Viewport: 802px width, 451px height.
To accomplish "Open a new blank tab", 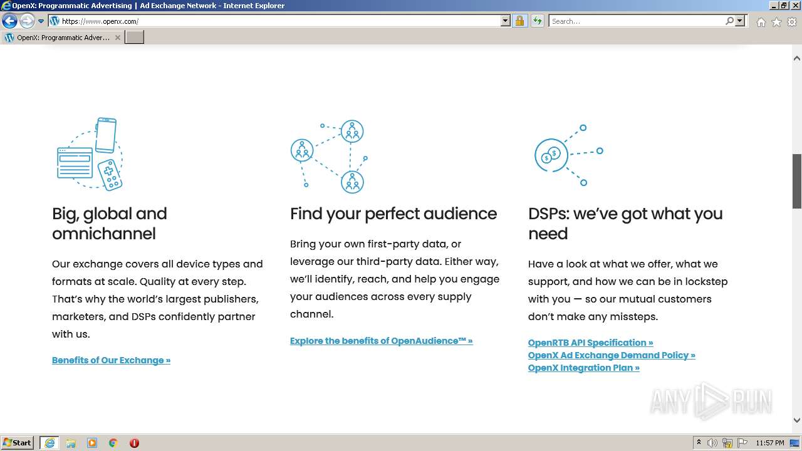I will point(135,38).
